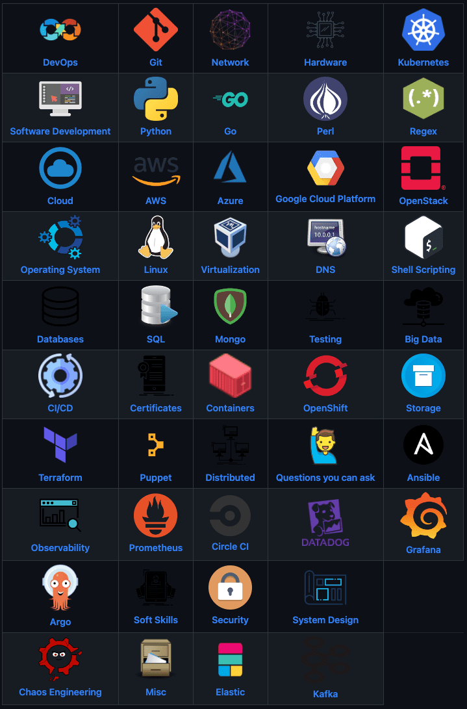The height and width of the screenshot is (709, 467).
Task: Follow the Kubernetes text link
Action: [x=423, y=62]
